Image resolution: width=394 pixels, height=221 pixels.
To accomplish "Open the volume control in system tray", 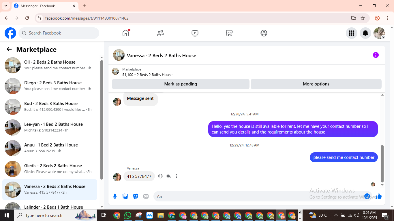I will click(x=357, y=215).
